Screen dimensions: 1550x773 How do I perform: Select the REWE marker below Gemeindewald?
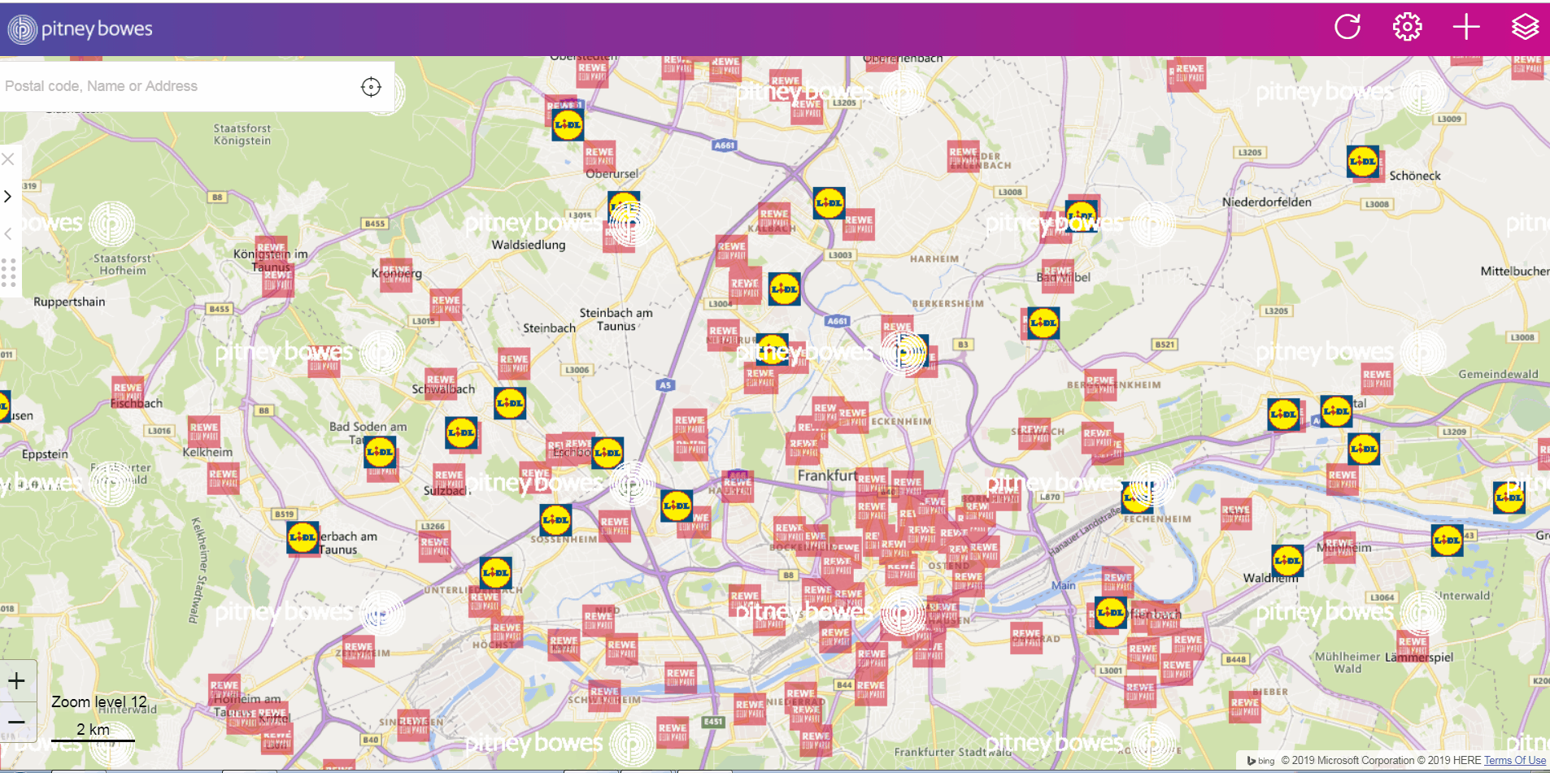(1377, 379)
